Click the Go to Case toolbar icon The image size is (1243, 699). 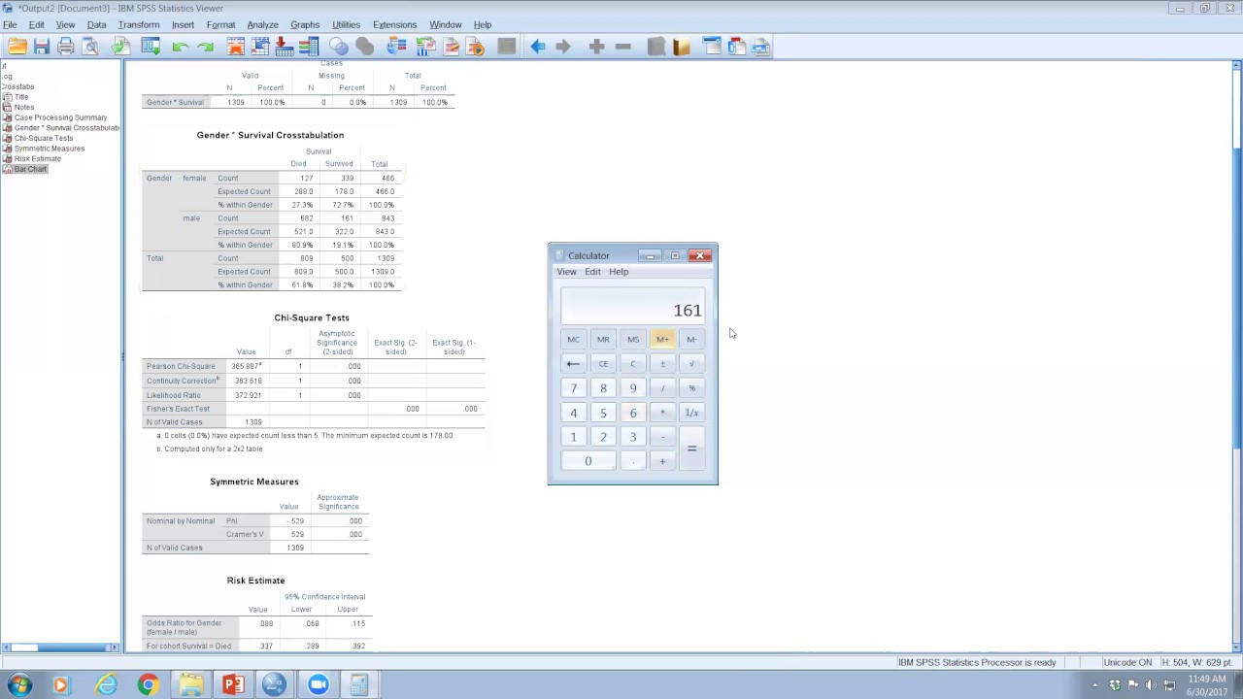[260, 46]
